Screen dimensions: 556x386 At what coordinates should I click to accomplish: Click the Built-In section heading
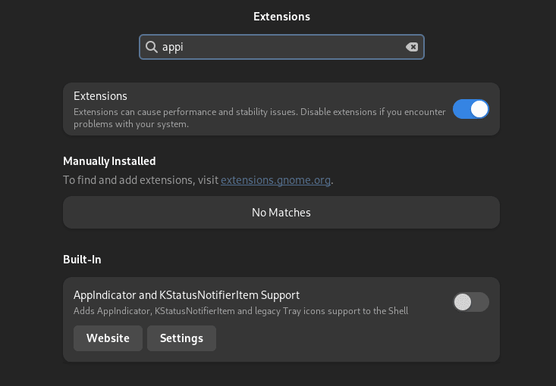[x=82, y=260]
